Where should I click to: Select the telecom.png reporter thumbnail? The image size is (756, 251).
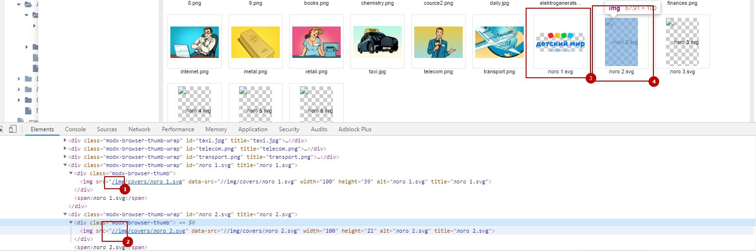point(438,42)
